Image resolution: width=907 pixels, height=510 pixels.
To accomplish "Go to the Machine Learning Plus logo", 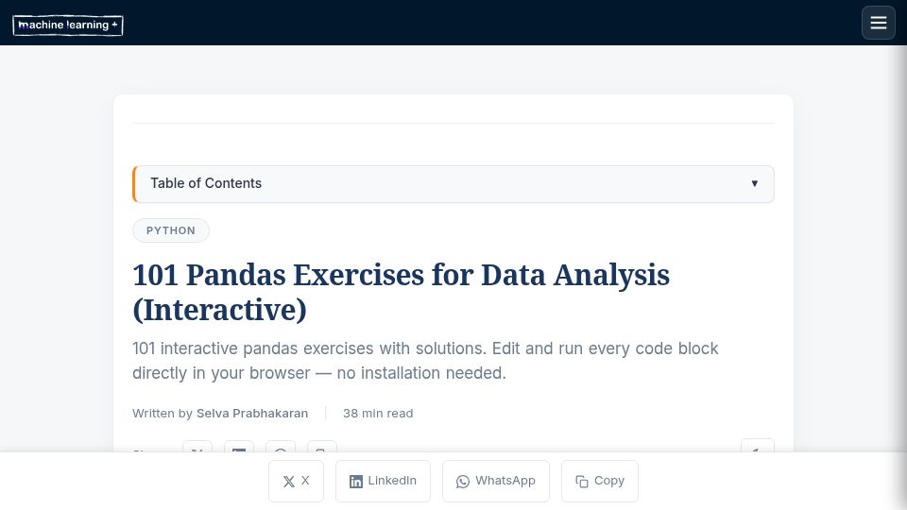I will [68, 25].
